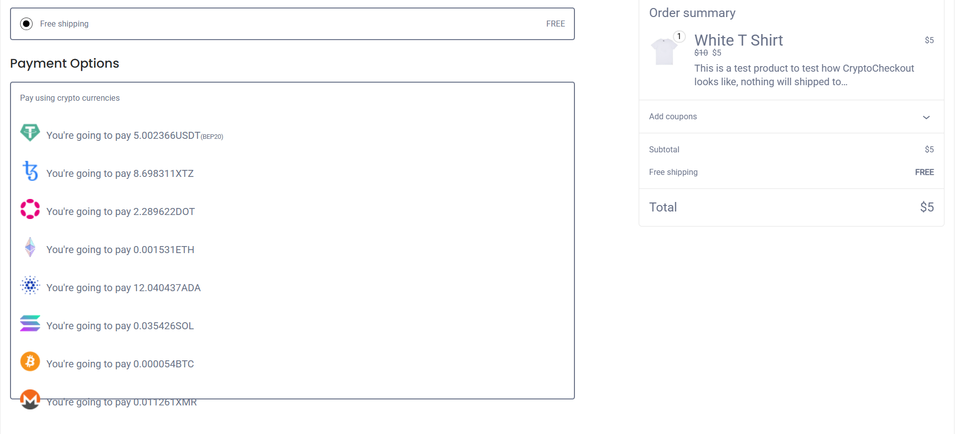The width and height of the screenshot is (955, 434).
Task: Choose to pay 8.698311XTZ option
Action: click(x=120, y=174)
